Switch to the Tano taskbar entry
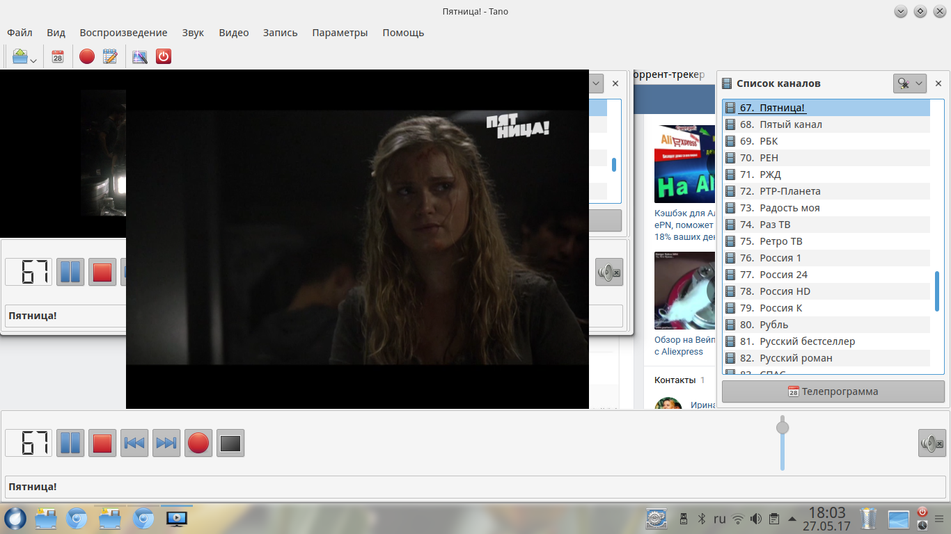The width and height of the screenshot is (951, 534). (x=177, y=519)
